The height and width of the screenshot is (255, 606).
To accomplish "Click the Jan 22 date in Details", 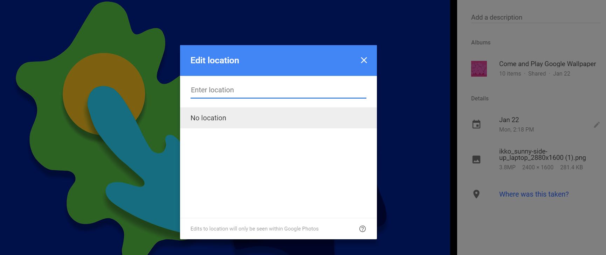I will coord(509,120).
